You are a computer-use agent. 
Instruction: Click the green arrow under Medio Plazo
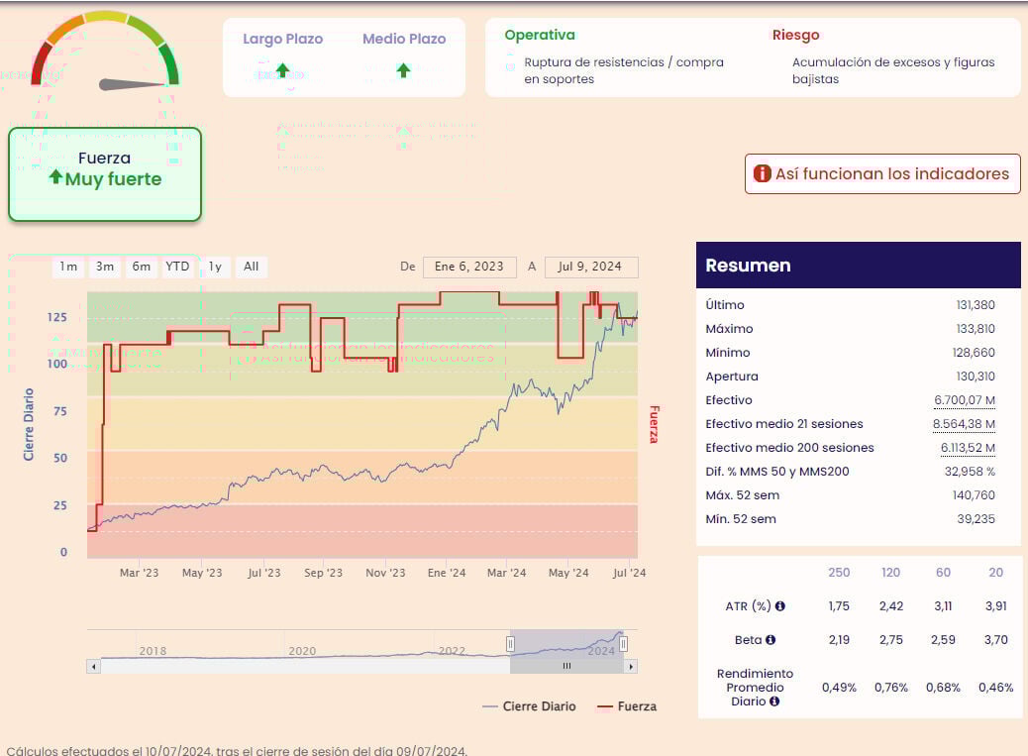[x=403, y=70]
